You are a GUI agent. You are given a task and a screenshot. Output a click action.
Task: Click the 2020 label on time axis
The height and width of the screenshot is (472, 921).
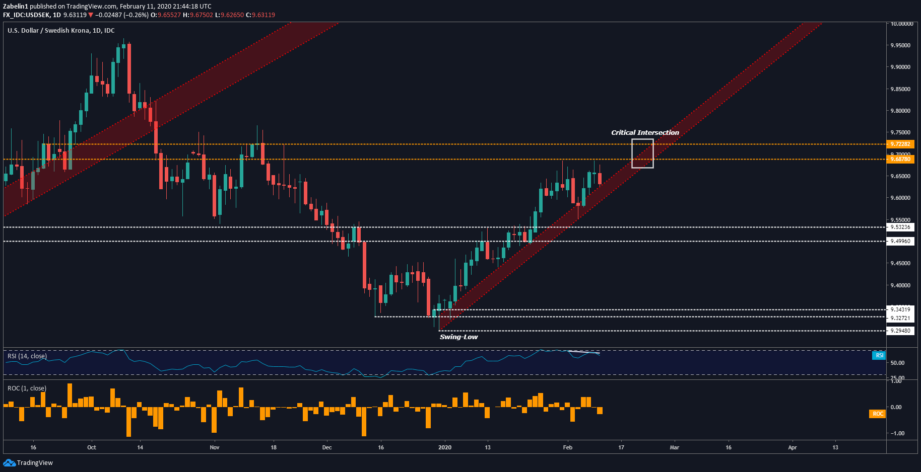[445, 447]
